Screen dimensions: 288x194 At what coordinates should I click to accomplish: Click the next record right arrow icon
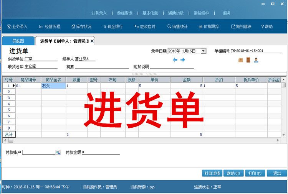pos(183,60)
